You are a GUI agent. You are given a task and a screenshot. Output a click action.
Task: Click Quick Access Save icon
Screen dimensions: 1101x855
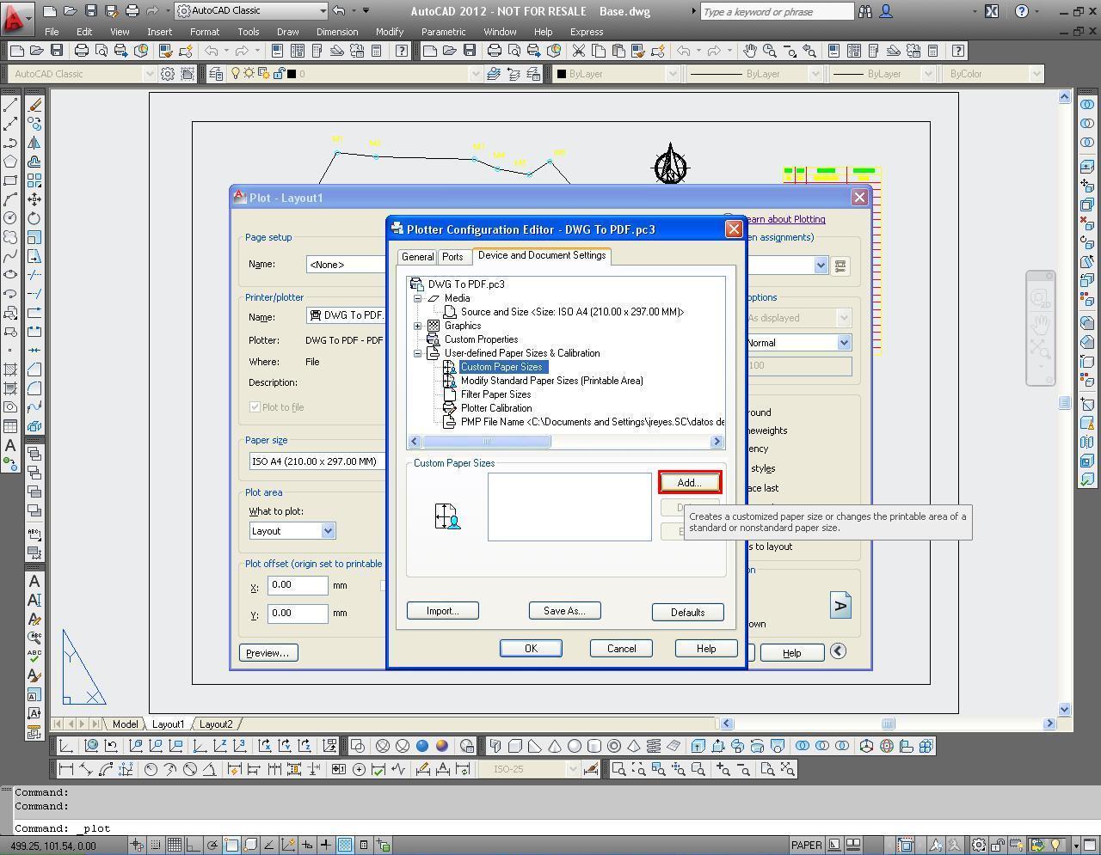(x=90, y=11)
